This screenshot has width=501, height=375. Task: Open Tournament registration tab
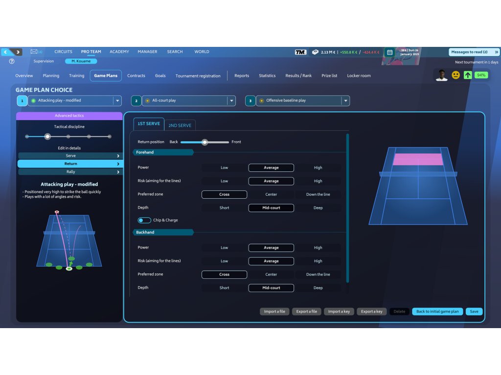tap(198, 76)
